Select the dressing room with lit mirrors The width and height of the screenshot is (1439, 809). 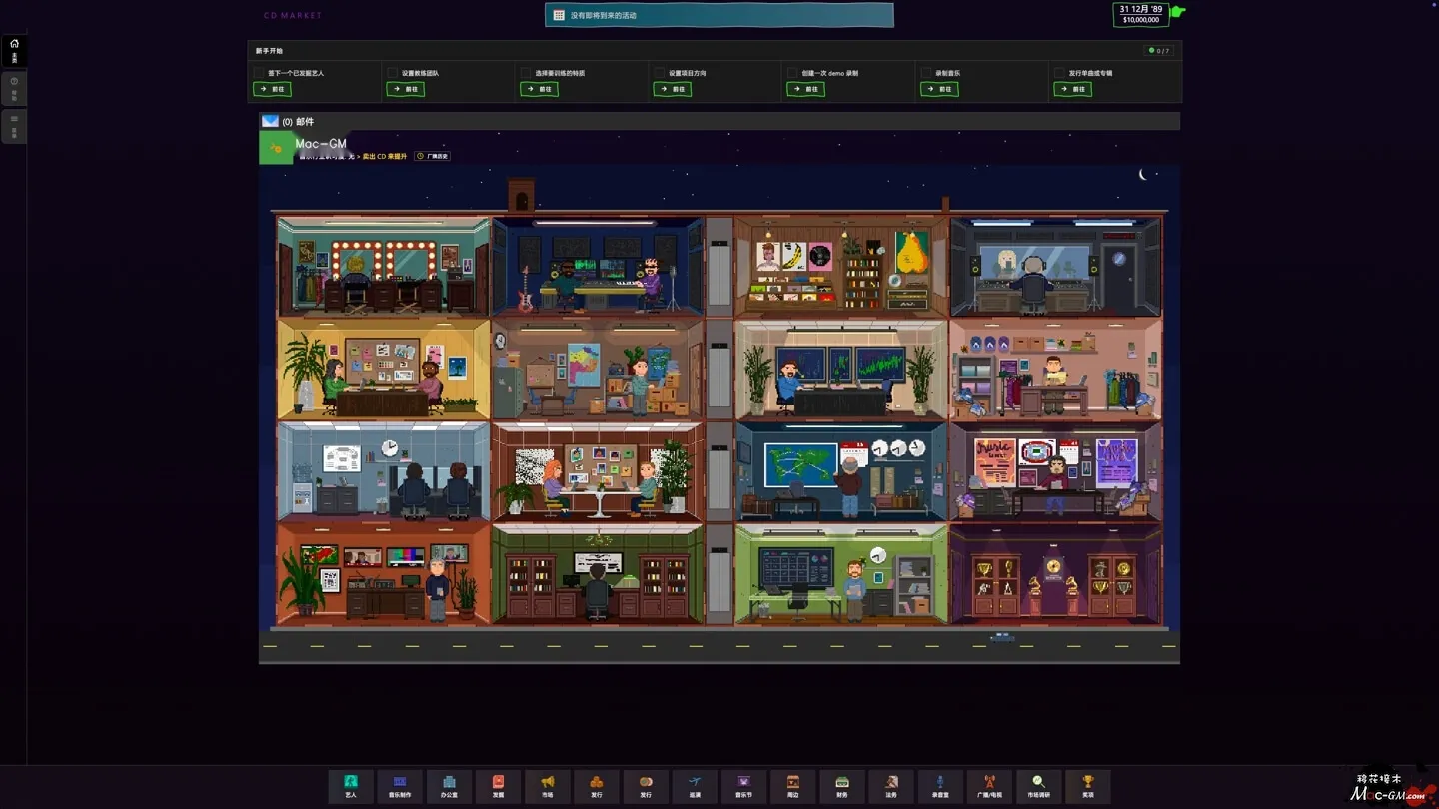click(384, 266)
